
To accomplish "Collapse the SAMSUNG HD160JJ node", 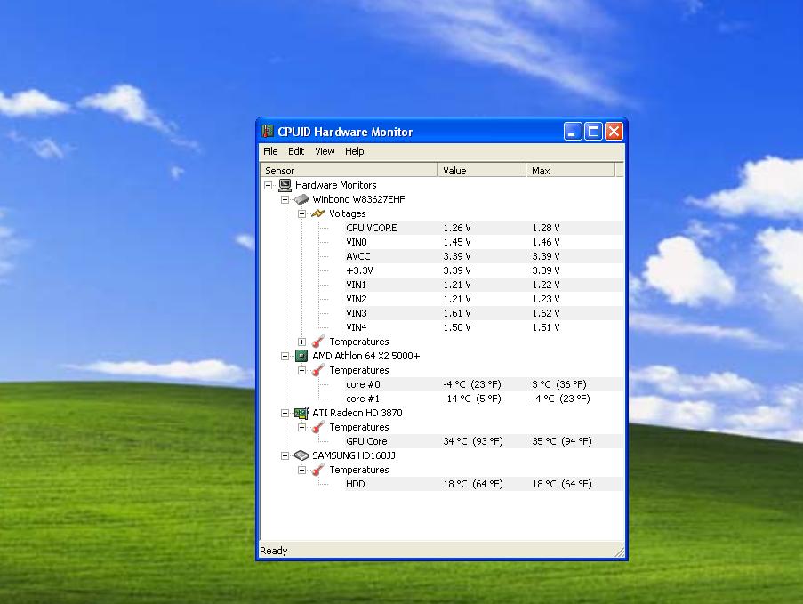I will coord(285,455).
